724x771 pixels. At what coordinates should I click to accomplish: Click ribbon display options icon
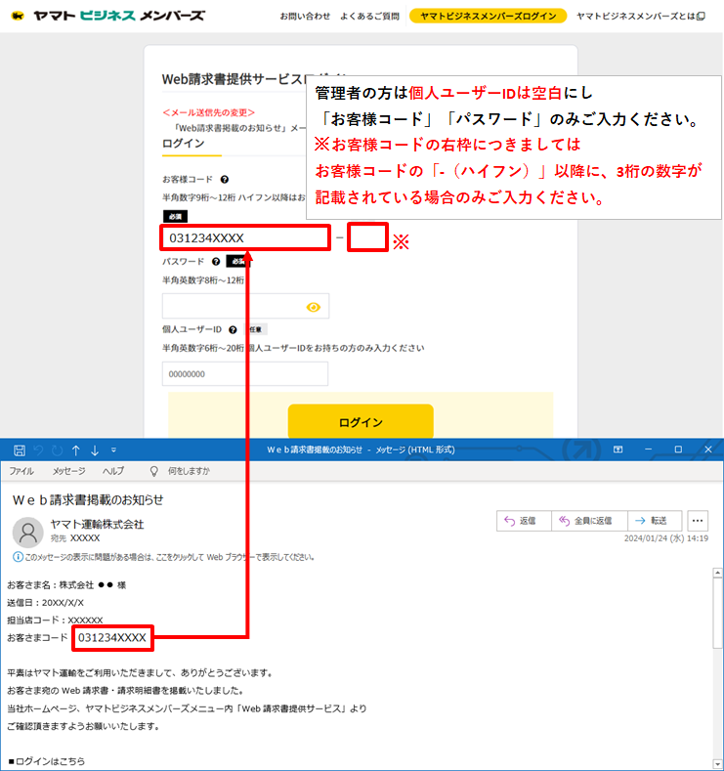point(618,450)
